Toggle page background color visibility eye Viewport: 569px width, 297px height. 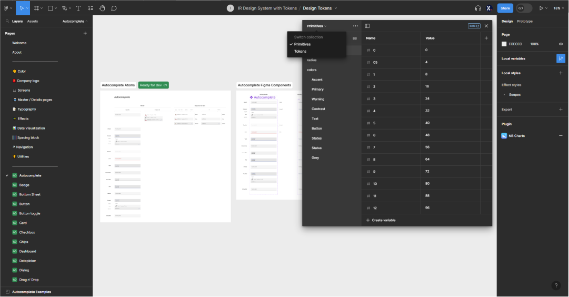pyautogui.click(x=561, y=44)
